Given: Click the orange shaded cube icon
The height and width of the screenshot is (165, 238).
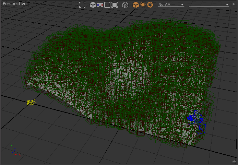Looking at the screenshot, I should 136,5.
